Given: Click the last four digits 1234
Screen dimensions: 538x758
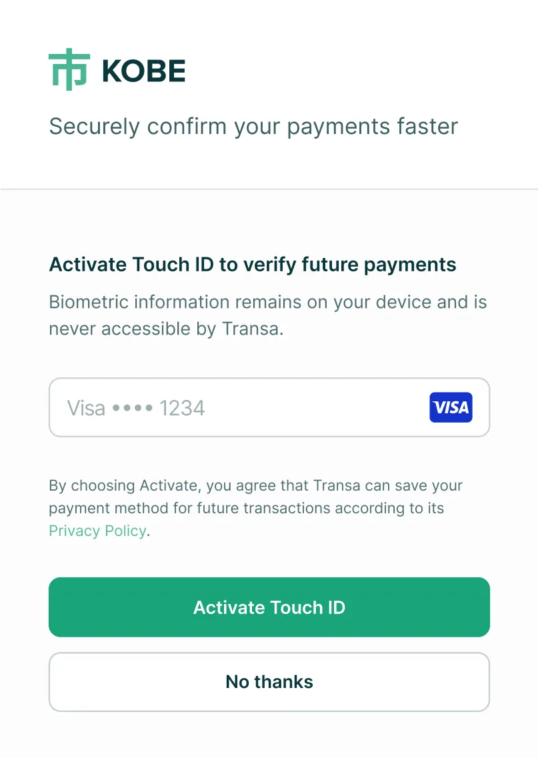Looking at the screenshot, I should point(182,407).
